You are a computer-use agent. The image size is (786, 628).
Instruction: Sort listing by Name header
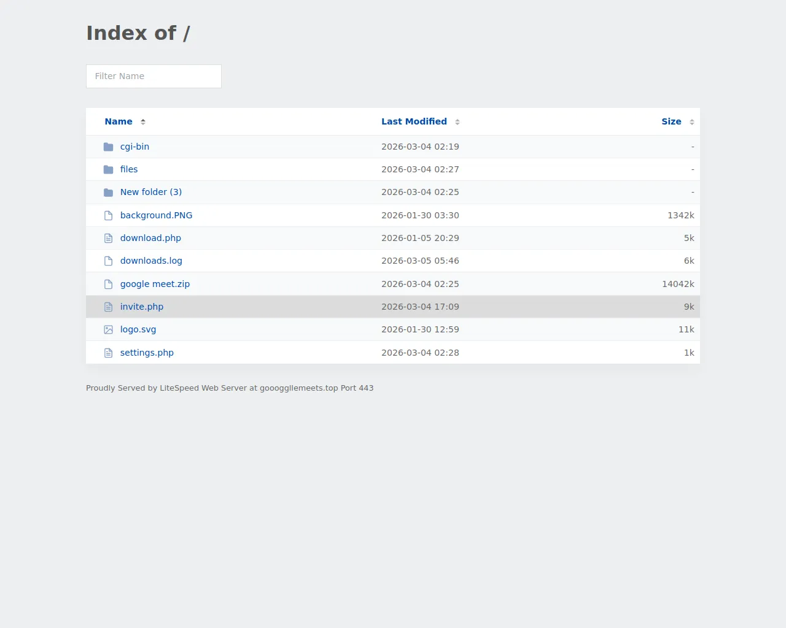click(119, 121)
